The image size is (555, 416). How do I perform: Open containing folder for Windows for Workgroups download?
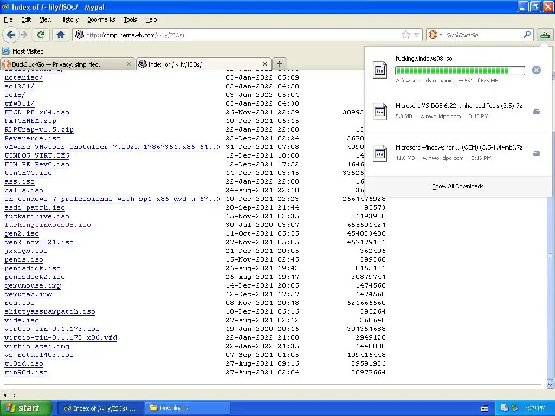pyautogui.click(x=536, y=153)
